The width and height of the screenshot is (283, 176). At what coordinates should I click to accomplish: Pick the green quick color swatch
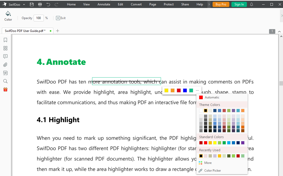tap(191, 90)
